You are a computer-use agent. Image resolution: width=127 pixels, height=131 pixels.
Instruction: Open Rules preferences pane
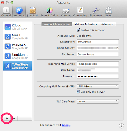109,12
